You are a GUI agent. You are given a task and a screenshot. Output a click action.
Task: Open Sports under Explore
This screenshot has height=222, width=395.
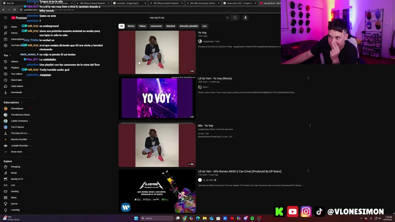[x=11, y=203]
